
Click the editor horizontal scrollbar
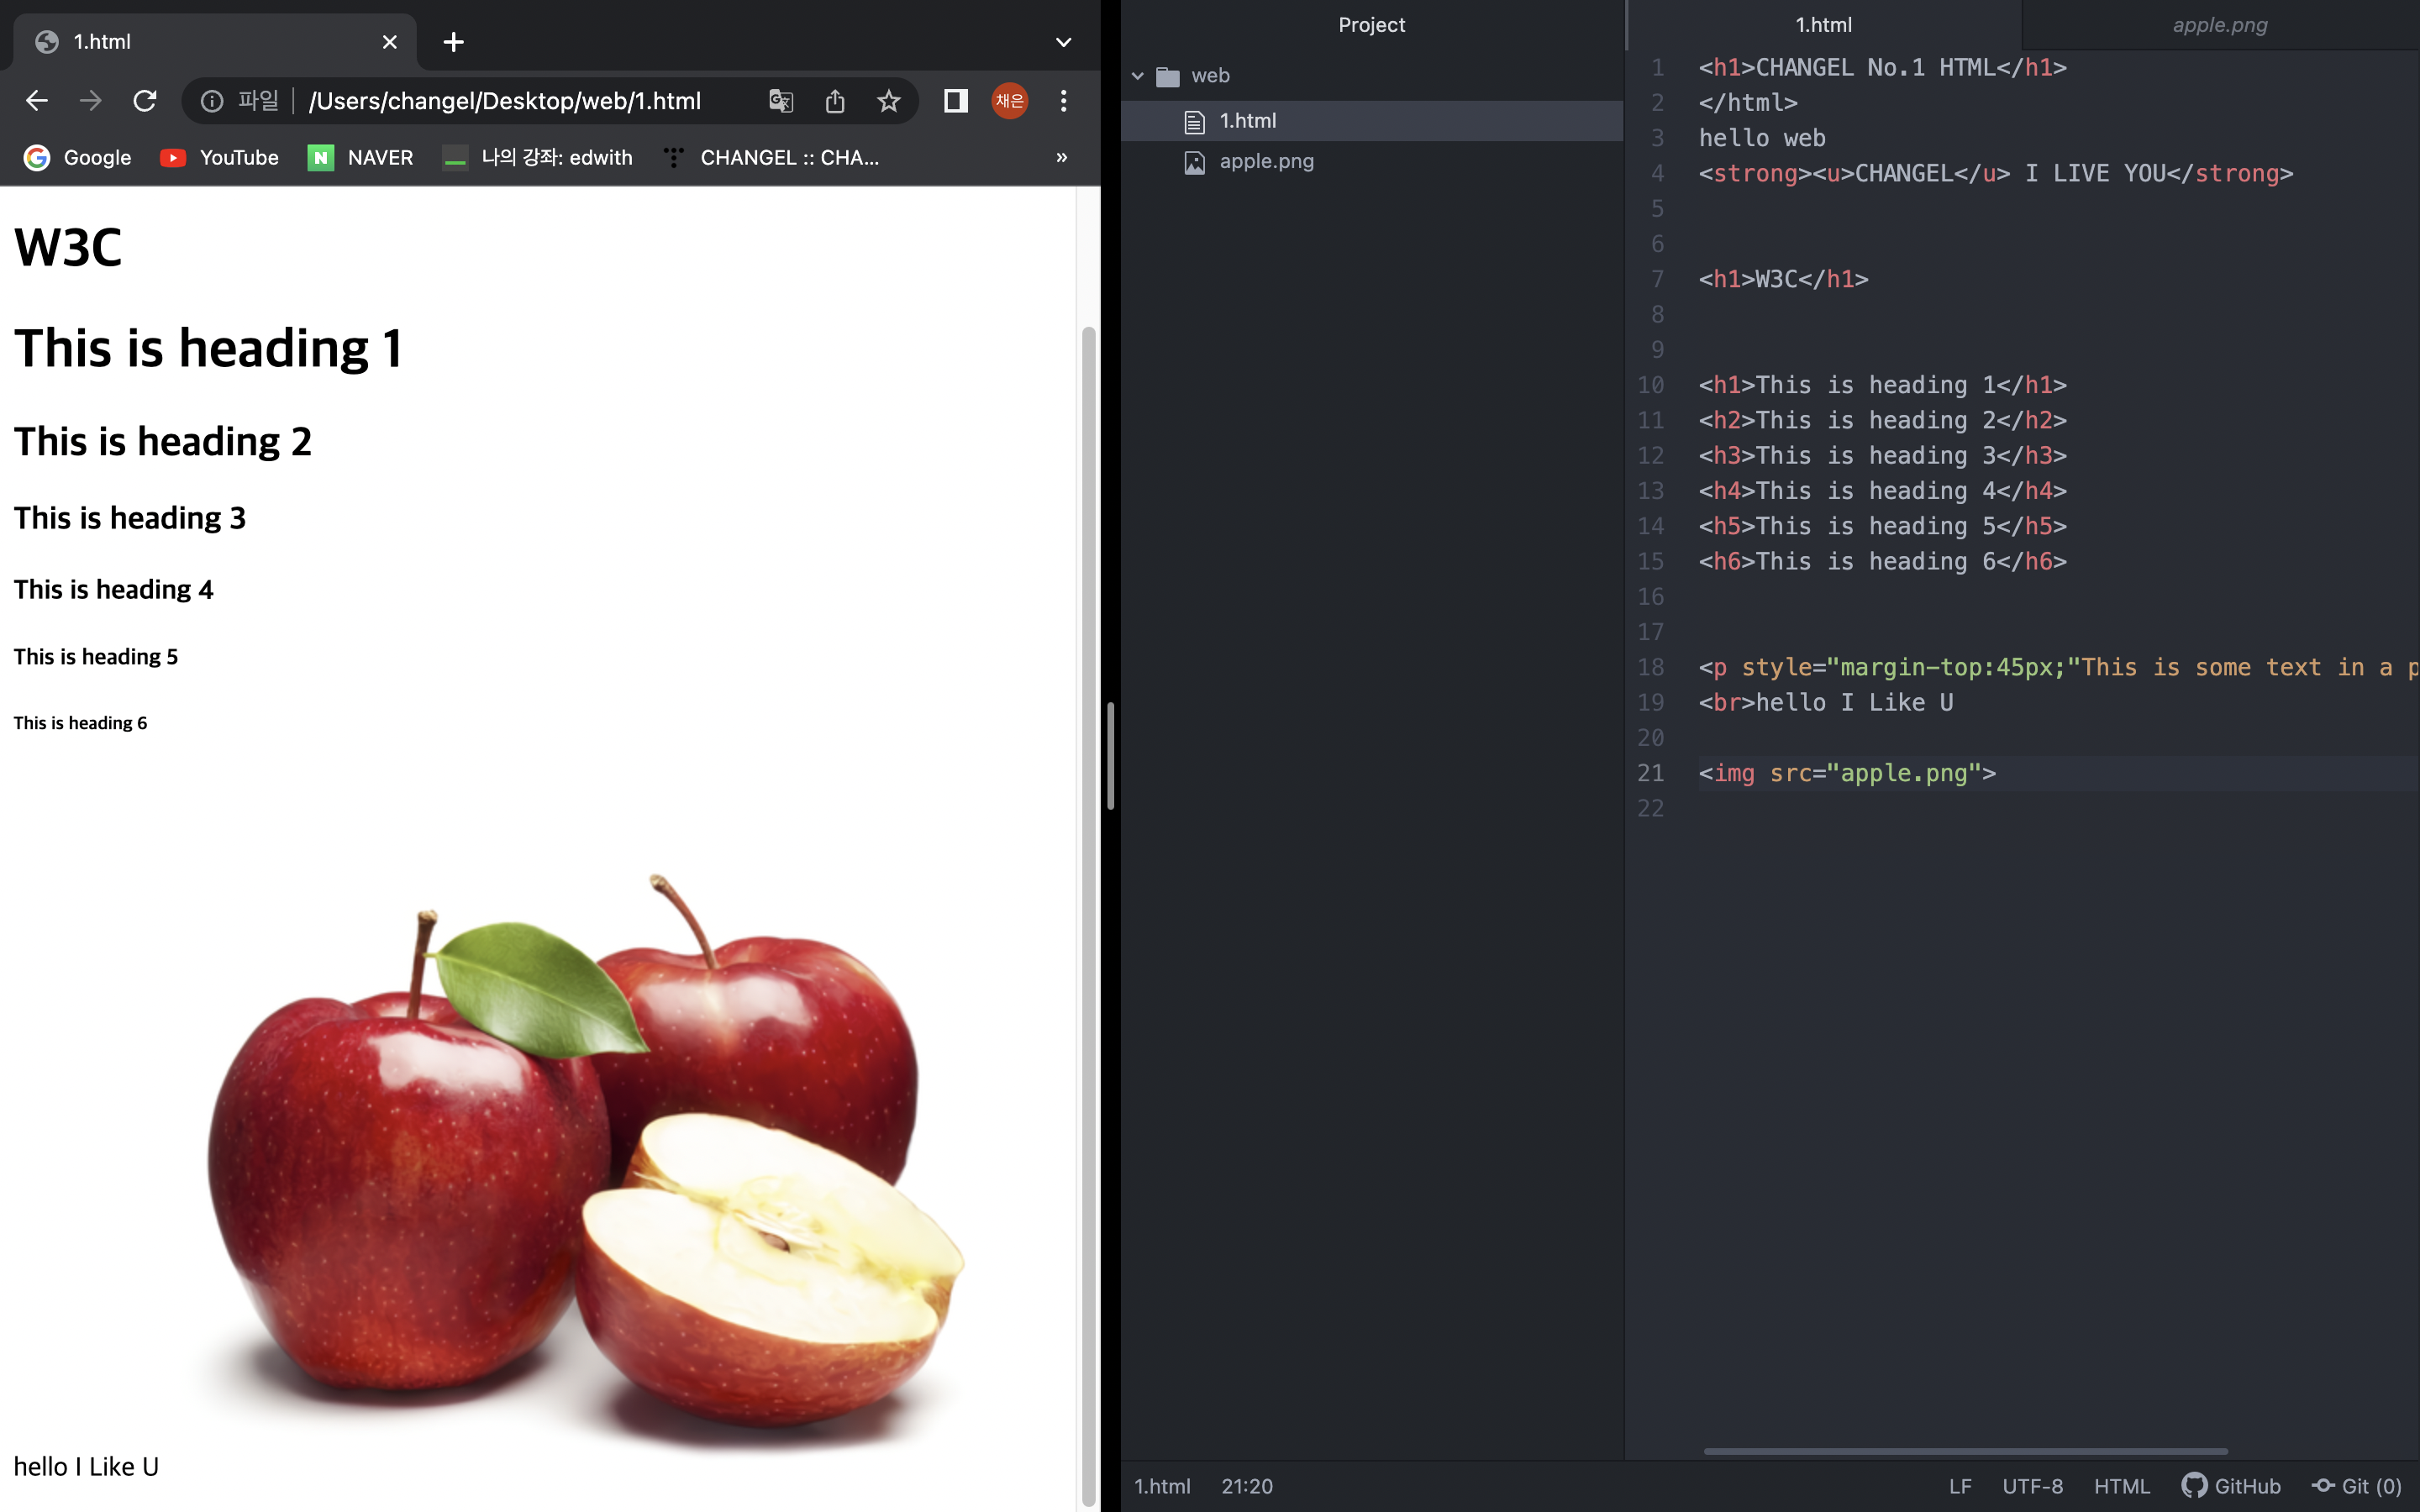(x=1965, y=1451)
